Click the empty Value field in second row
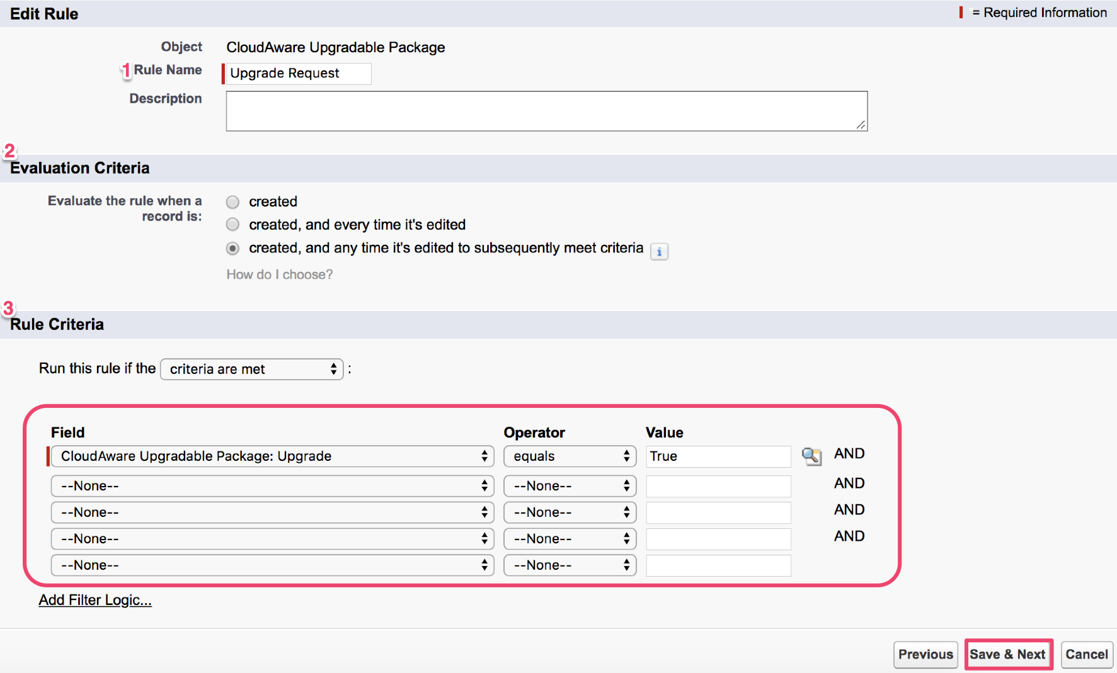The image size is (1117, 673). click(718, 486)
